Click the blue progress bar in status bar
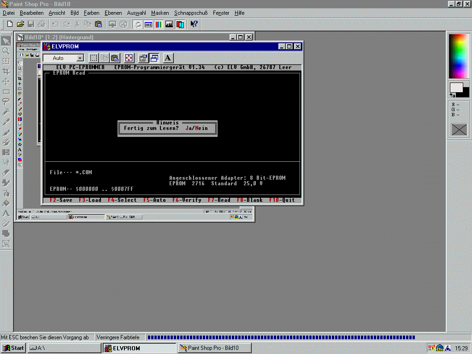The image size is (472, 354). 281,337
